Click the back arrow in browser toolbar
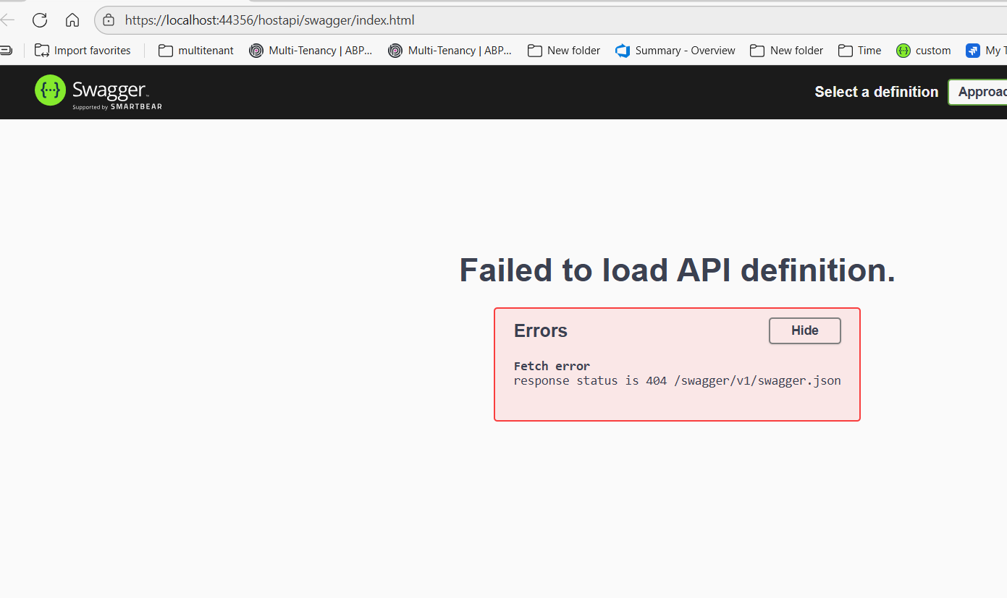Image resolution: width=1007 pixels, height=598 pixels. [x=8, y=20]
